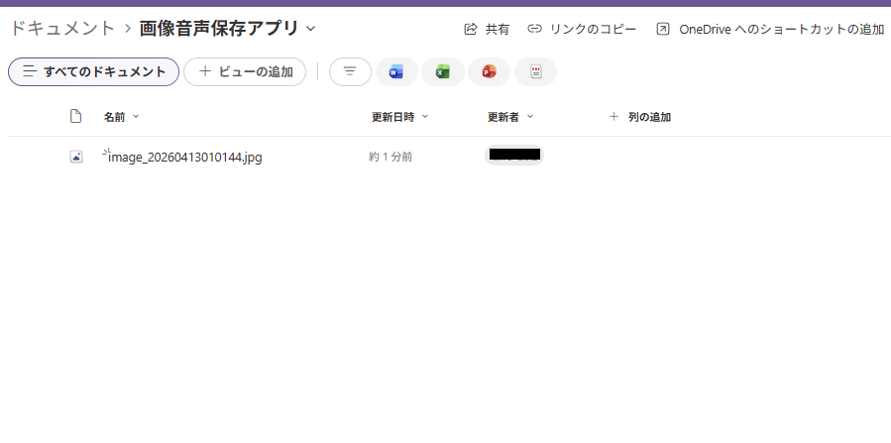Filter the library by PDF files
This screenshot has height=443, width=891.
tap(535, 71)
